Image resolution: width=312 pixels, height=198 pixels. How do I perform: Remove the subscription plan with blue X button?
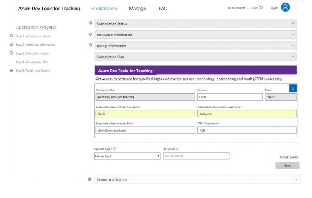point(293,88)
